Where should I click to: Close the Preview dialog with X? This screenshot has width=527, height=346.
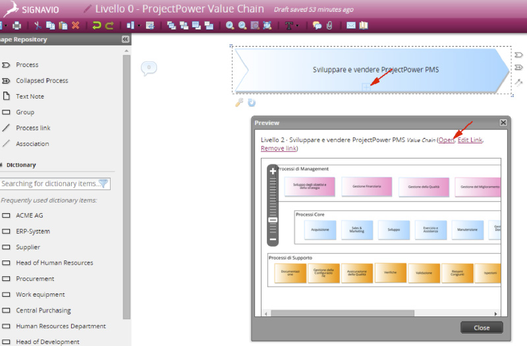[x=503, y=122]
